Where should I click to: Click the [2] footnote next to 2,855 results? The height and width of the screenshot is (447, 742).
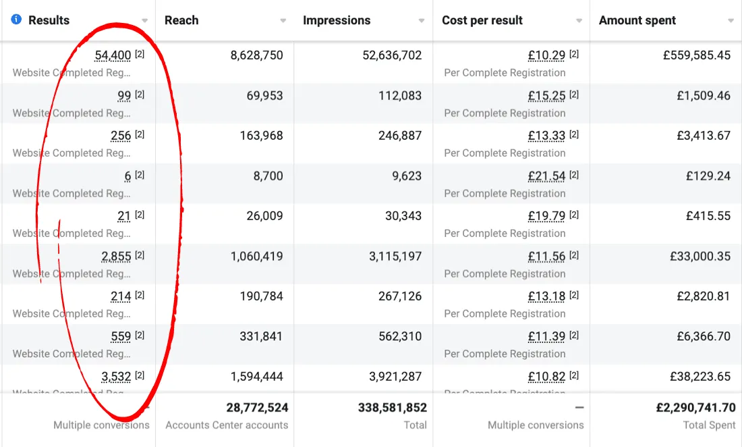point(140,255)
